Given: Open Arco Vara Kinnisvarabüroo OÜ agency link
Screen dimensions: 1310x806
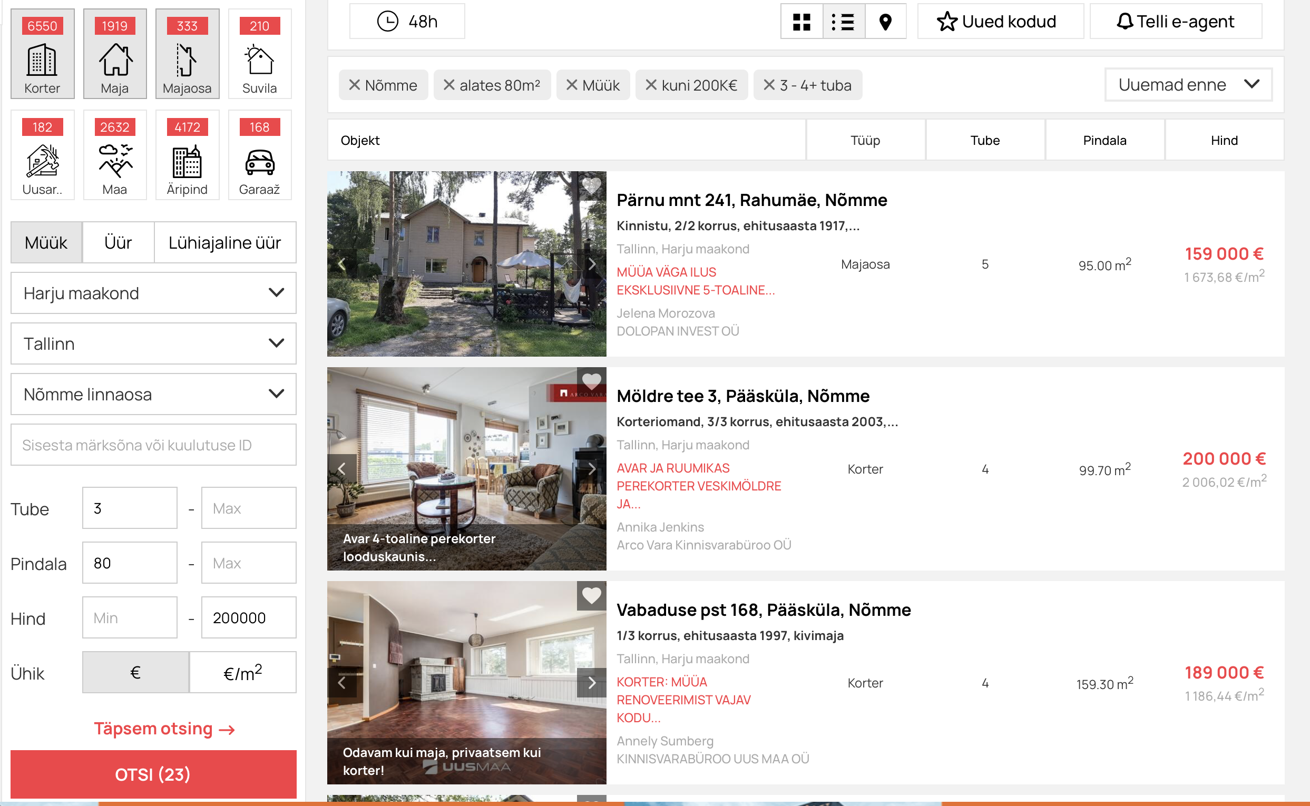Looking at the screenshot, I should [x=704, y=545].
